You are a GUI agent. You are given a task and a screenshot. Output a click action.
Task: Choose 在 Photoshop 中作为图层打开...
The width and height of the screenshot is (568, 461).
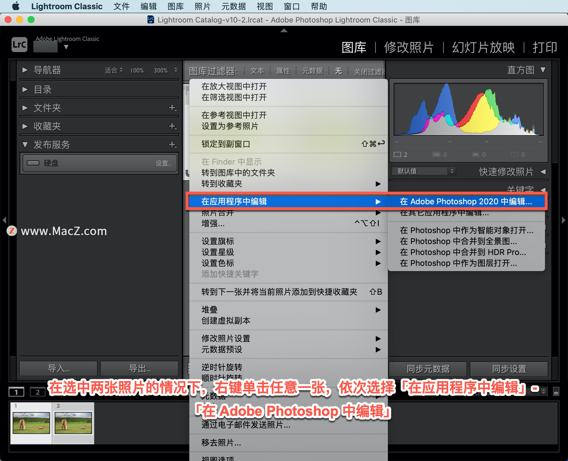[x=466, y=263]
